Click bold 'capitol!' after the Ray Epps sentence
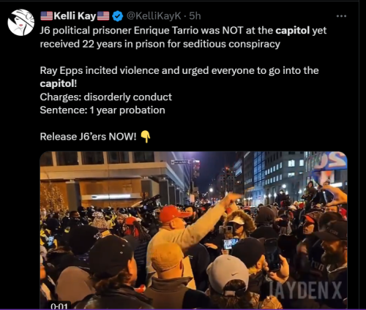Screen dimensions: 366x310 tap(59, 83)
